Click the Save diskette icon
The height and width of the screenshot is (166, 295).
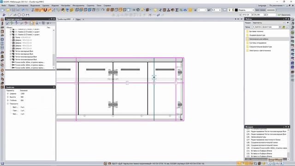click(x=13, y=10)
